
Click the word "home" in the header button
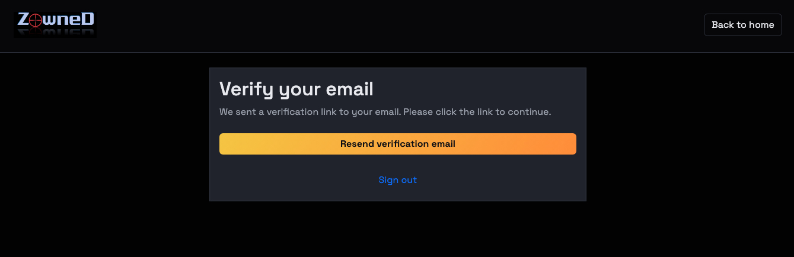761,25
